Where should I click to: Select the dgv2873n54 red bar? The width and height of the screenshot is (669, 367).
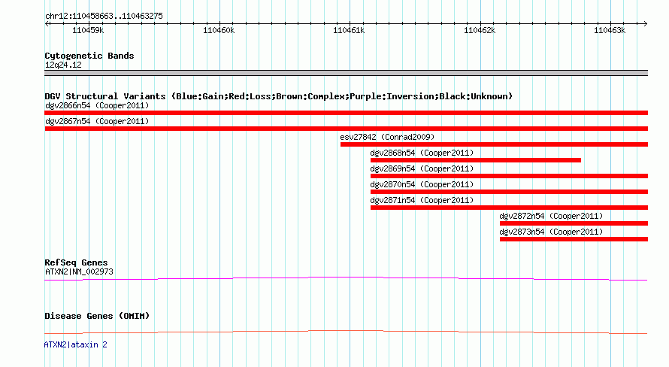pos(574,239)
